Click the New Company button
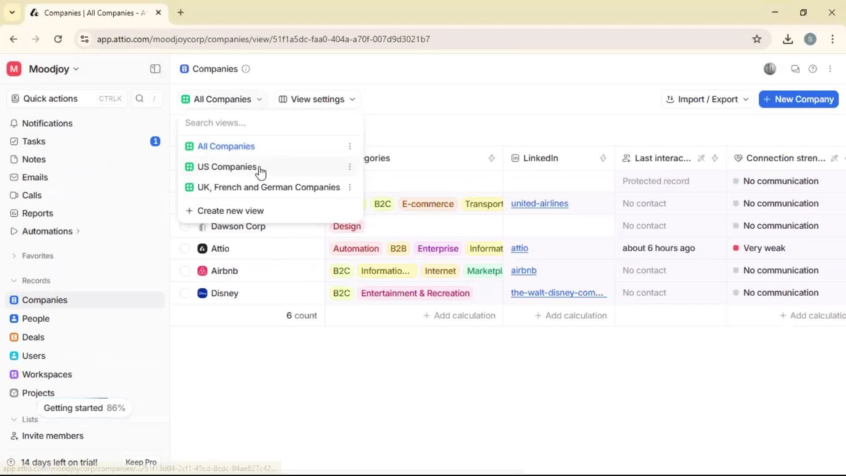The height and width of the screenshot is (476, 846). [x=798, y=99]
